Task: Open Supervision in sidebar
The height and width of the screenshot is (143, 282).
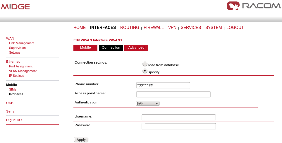Action: click(18, 48)
